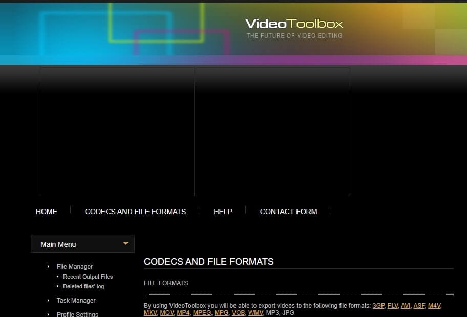
Task: Follow the MKV format link
Action: pyautogui.click(x=150, y=313)
